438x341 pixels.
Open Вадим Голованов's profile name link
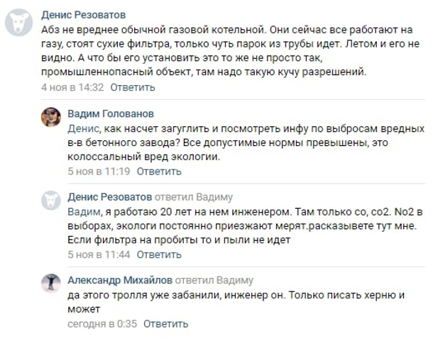111,113
